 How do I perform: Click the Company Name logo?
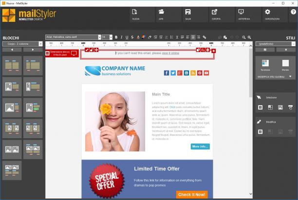click(x=115, y=71)
